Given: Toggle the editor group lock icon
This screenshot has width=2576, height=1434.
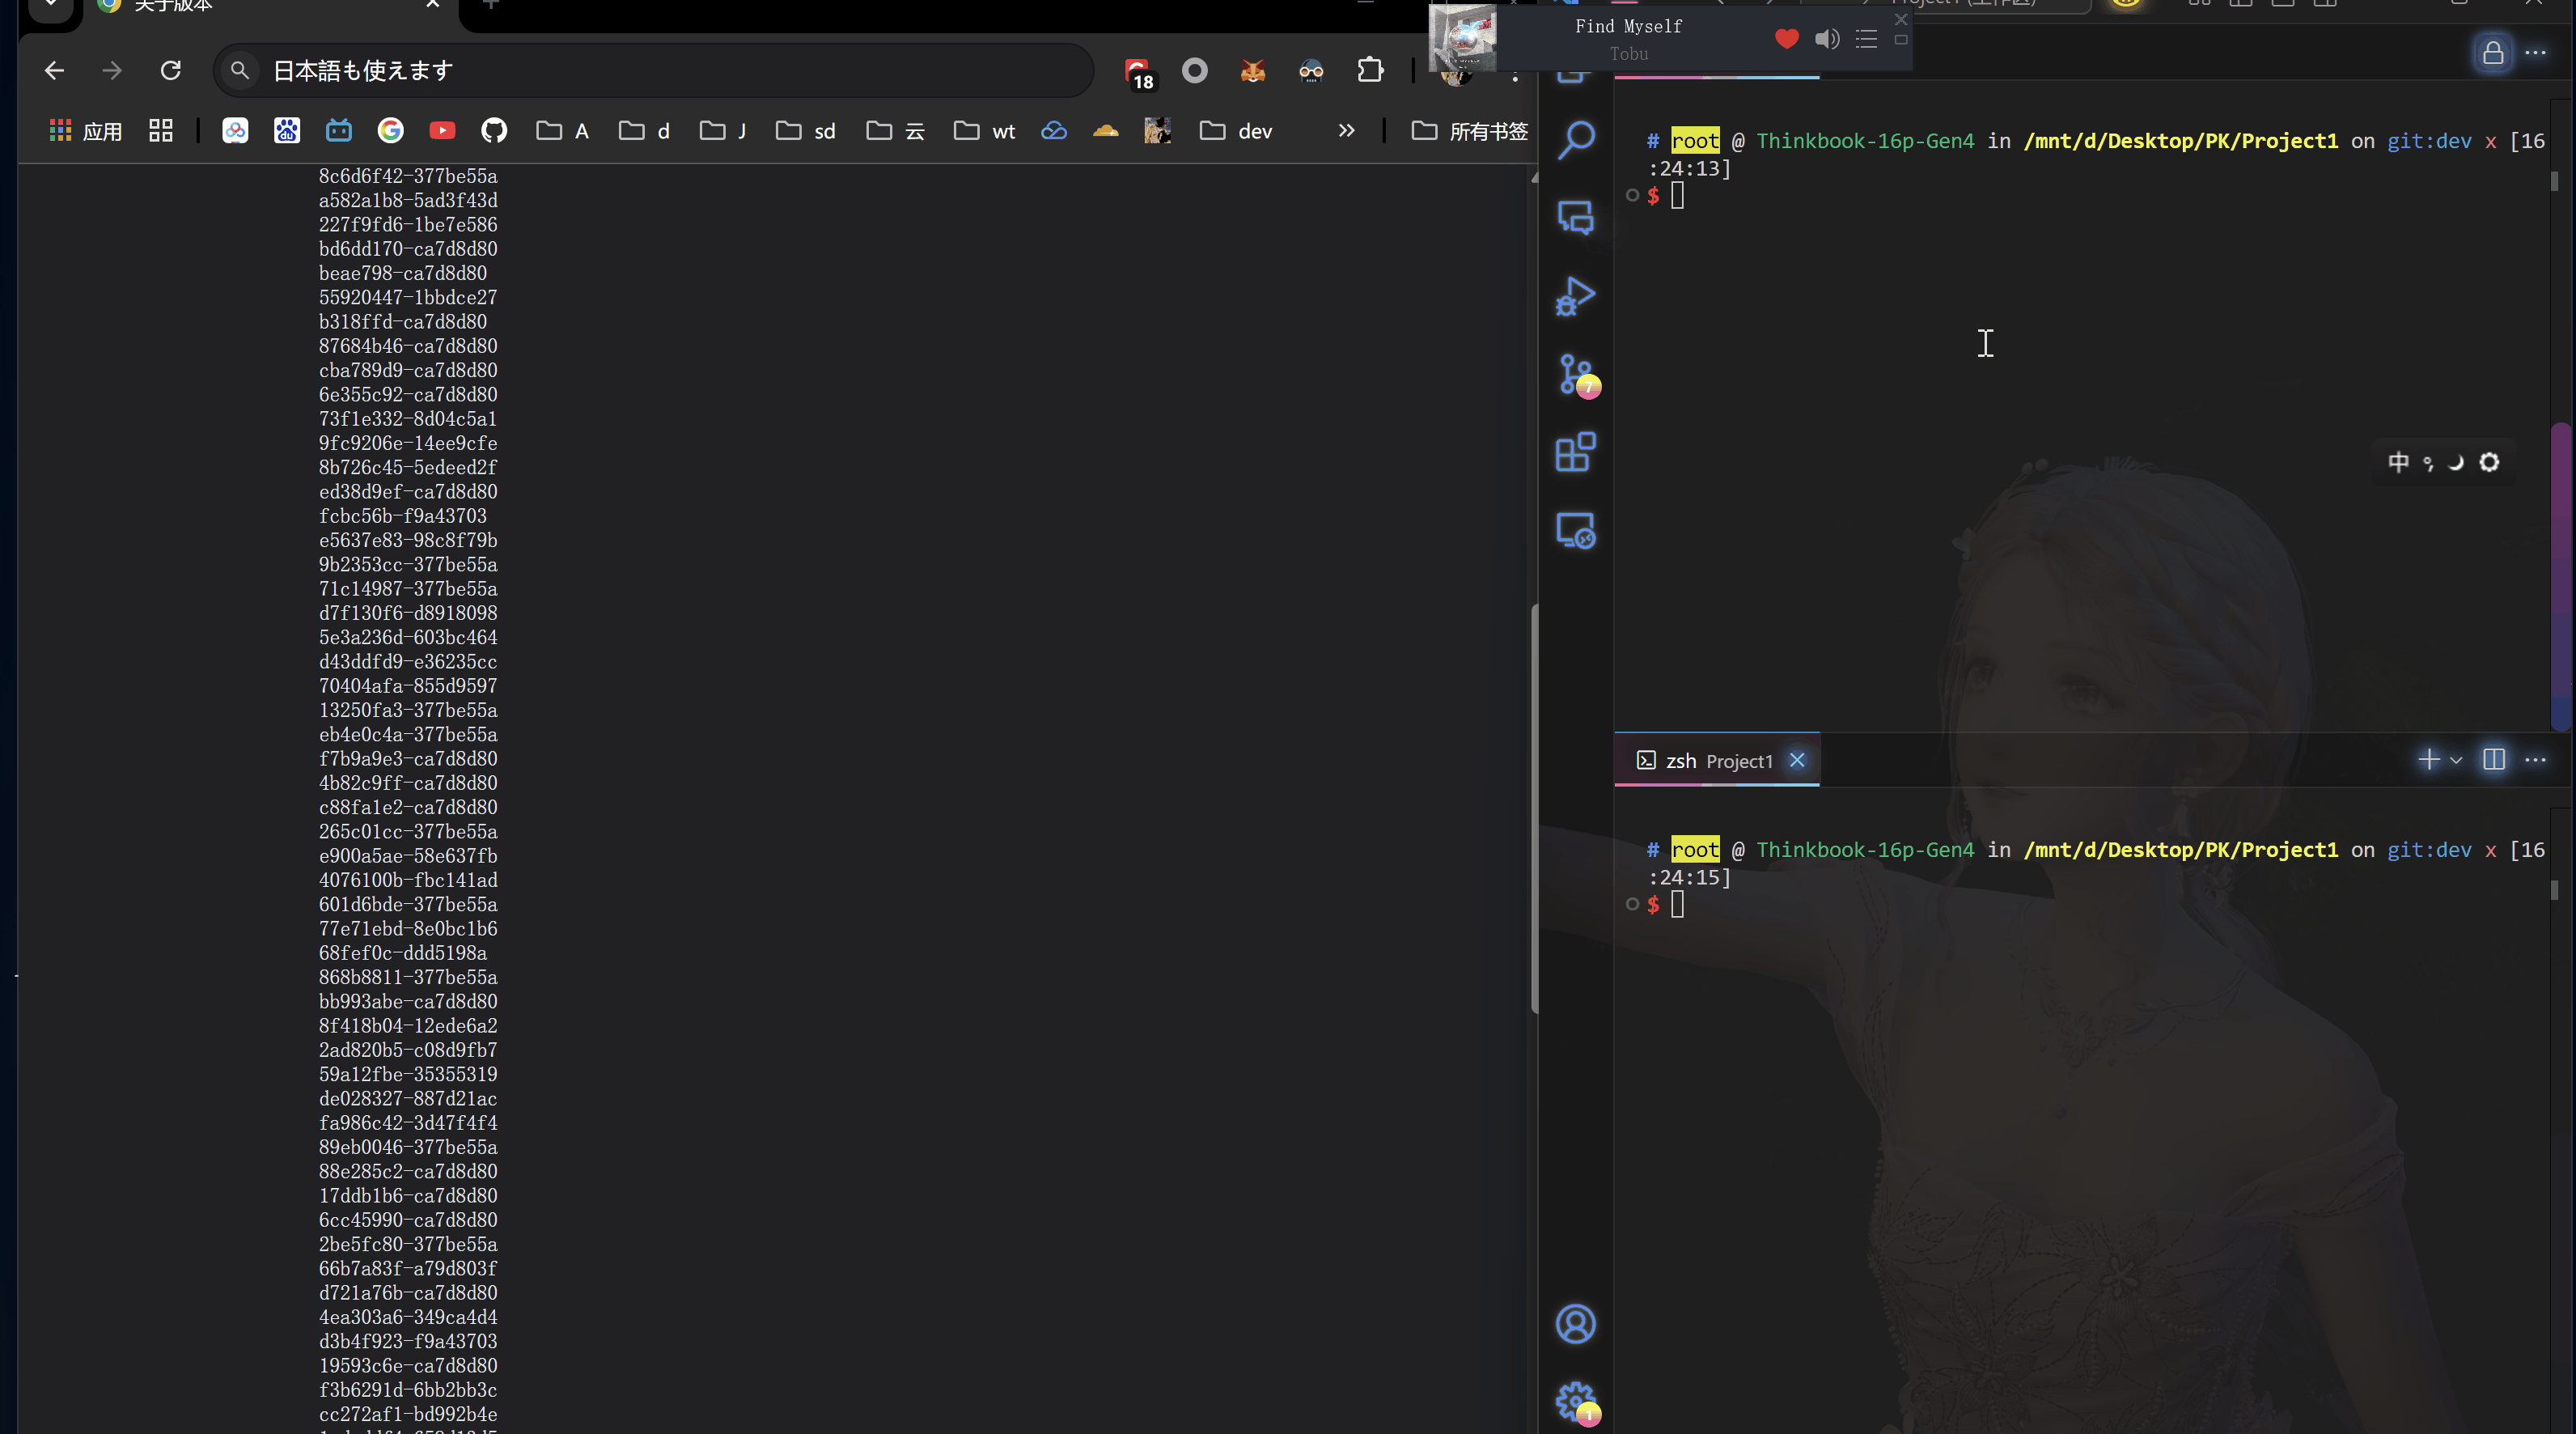Looking at the screenshot, I should pyautogui.click(x=2493, y=53).
